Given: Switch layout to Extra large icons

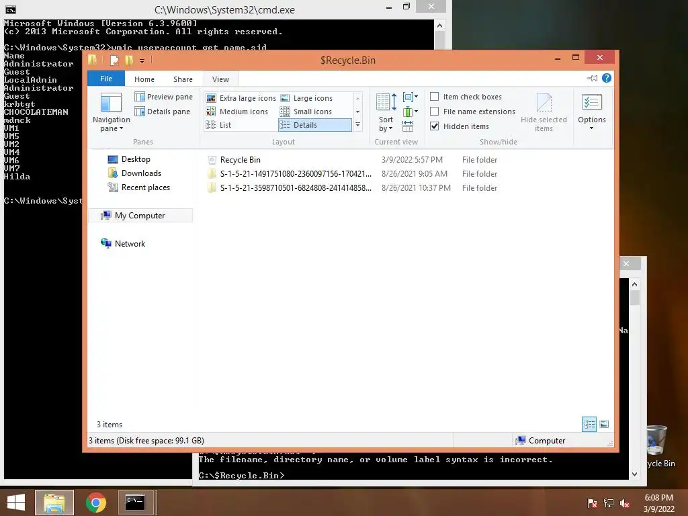Looking at the screenshot, I should 241,98.
